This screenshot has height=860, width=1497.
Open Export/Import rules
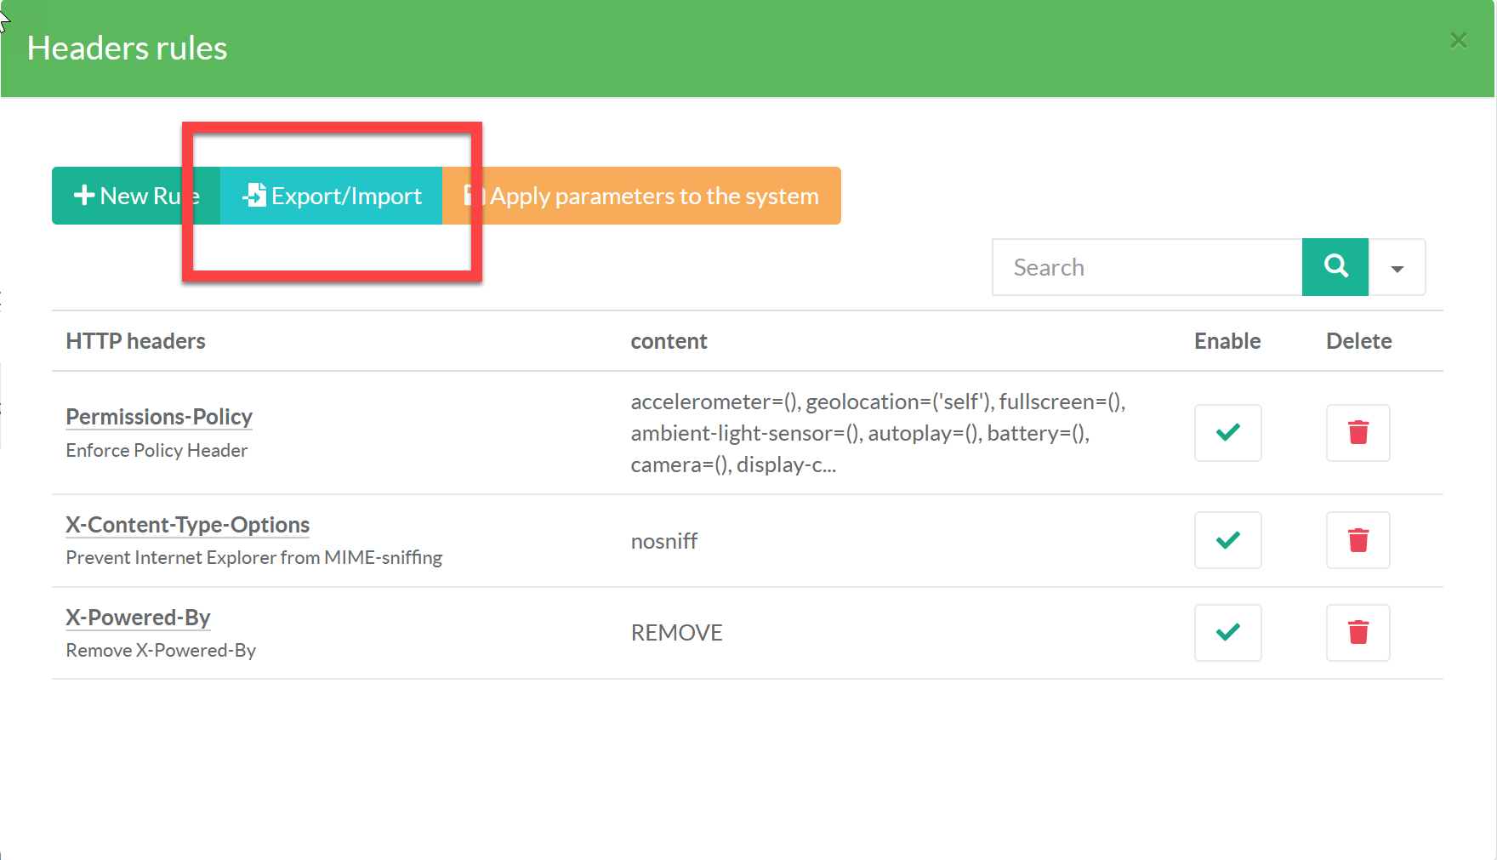tap(332, 196)
